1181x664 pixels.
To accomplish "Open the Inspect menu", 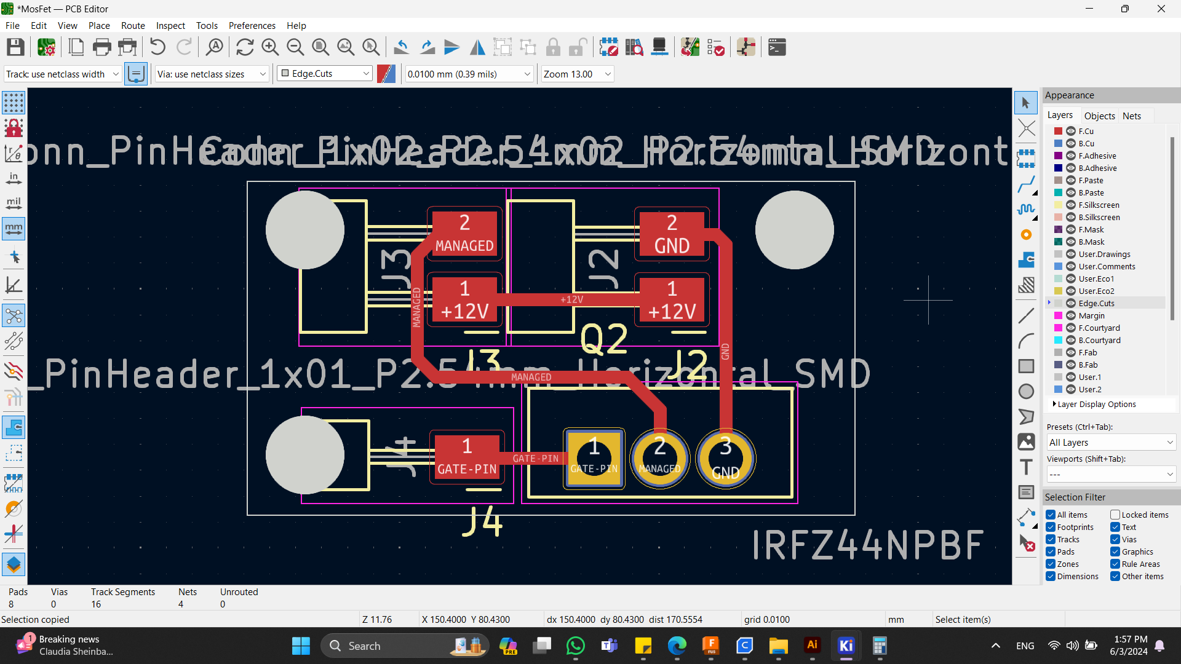I will pyautogui.click(x=170, y=25).
